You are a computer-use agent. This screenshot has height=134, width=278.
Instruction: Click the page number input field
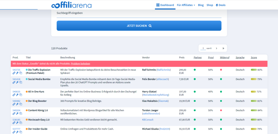(203, 48)
